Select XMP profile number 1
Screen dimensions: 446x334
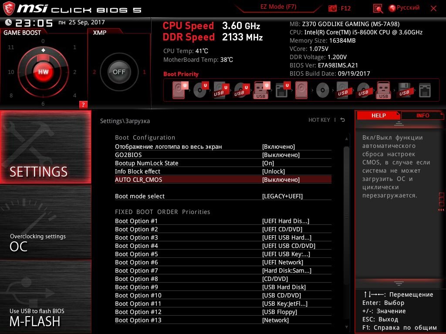pyautogui.click(x=144, y=72)
